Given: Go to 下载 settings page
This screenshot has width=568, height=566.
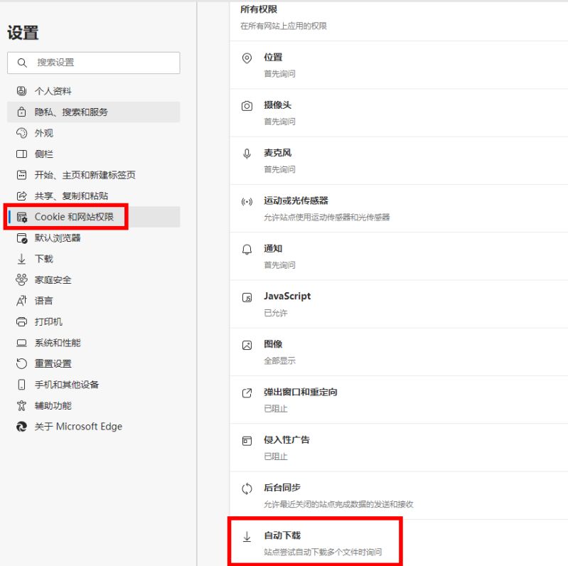Looking at the screenshot, I should (x=93, y=259).
